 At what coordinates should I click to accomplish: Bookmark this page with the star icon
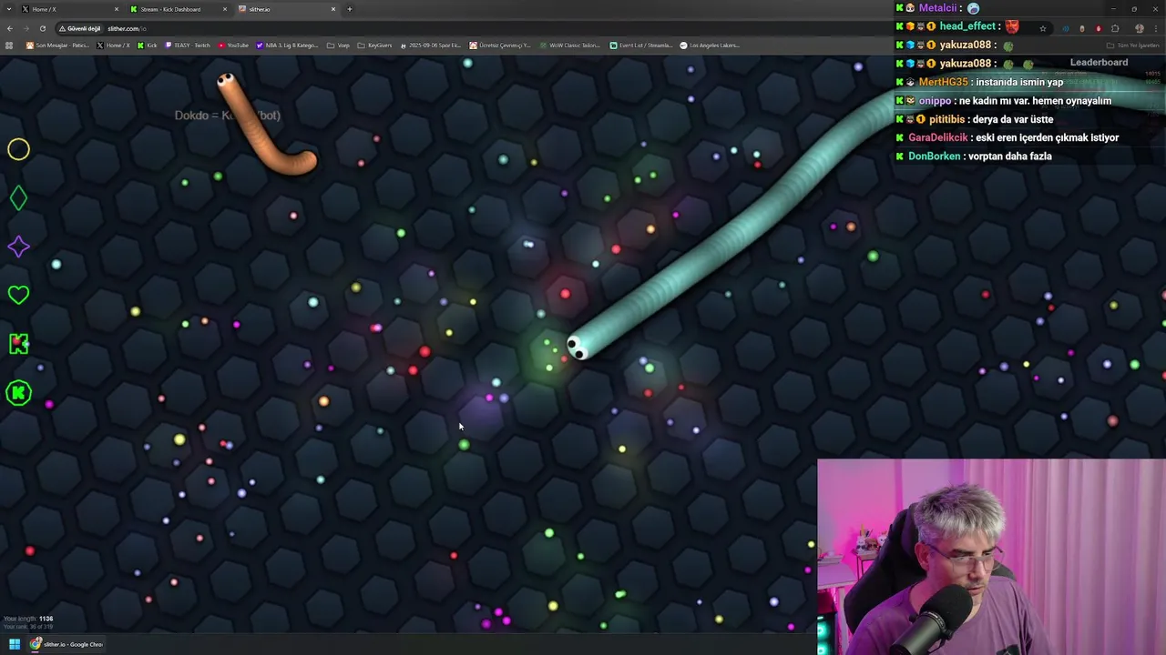tap(1043, 28)
